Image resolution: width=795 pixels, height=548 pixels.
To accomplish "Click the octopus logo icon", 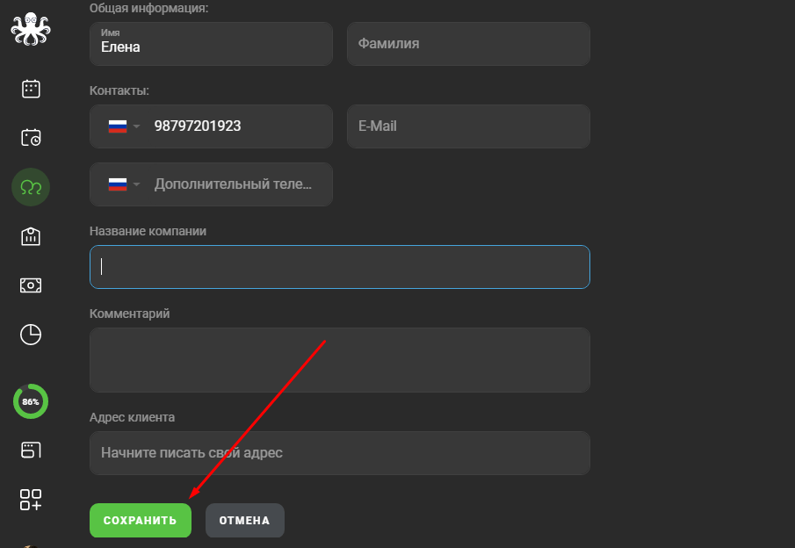I will pyautogui.click(x=31, y=29).
